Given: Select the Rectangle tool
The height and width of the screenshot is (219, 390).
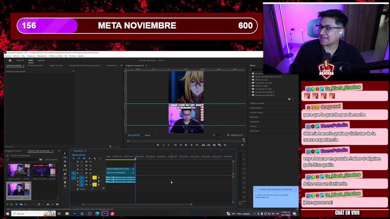Looking at the screenshot, I should click(x=65, y=178).
